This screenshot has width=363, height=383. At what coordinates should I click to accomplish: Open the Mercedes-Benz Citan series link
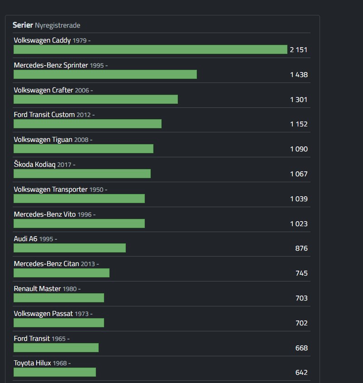[x=46, y=263]
